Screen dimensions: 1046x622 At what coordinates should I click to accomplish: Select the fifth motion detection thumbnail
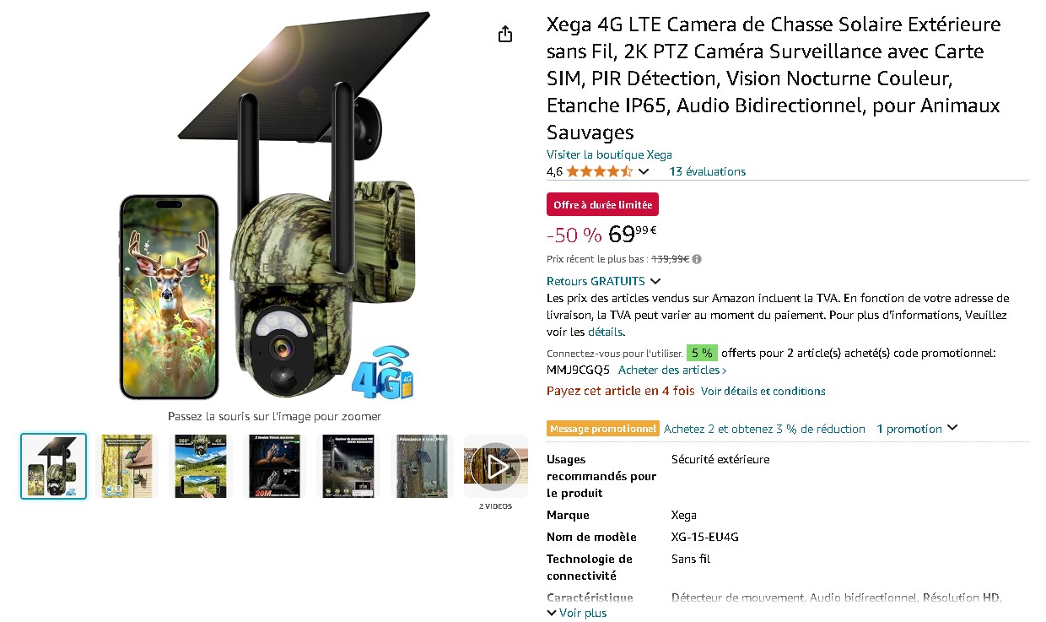(x=348, y=466)
